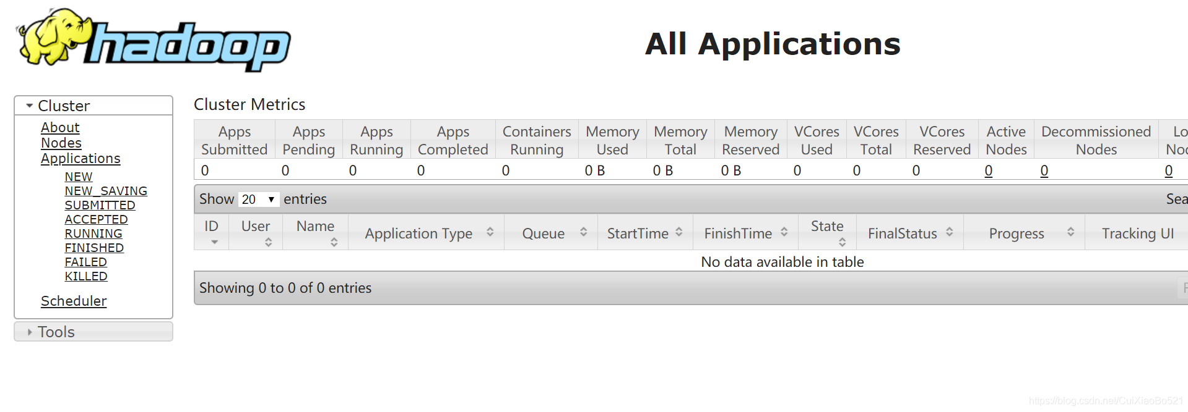Viewport: 1188px width, 412px height.
Task: Click the Cluster Metrics heading
Action: pos(249,104)
